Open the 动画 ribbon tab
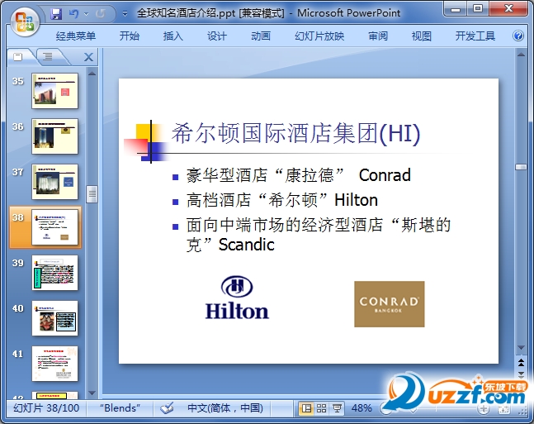The width and height of the screenshot is (534, 424). tap(261, 36)
